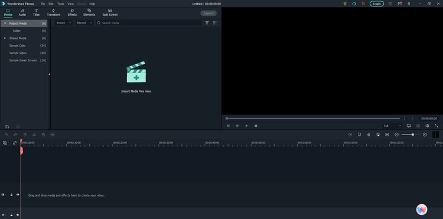Open the audio adjust icon in timeline toolbar

point(53,135)
